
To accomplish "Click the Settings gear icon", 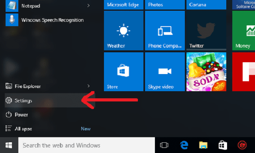I will [9, 100].
